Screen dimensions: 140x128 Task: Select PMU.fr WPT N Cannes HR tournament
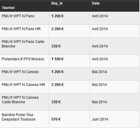tap(23, 85)
